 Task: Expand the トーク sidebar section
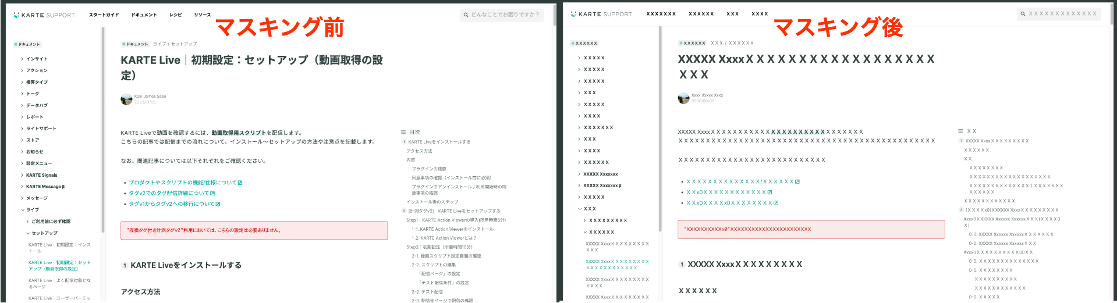tap(30, 94)
